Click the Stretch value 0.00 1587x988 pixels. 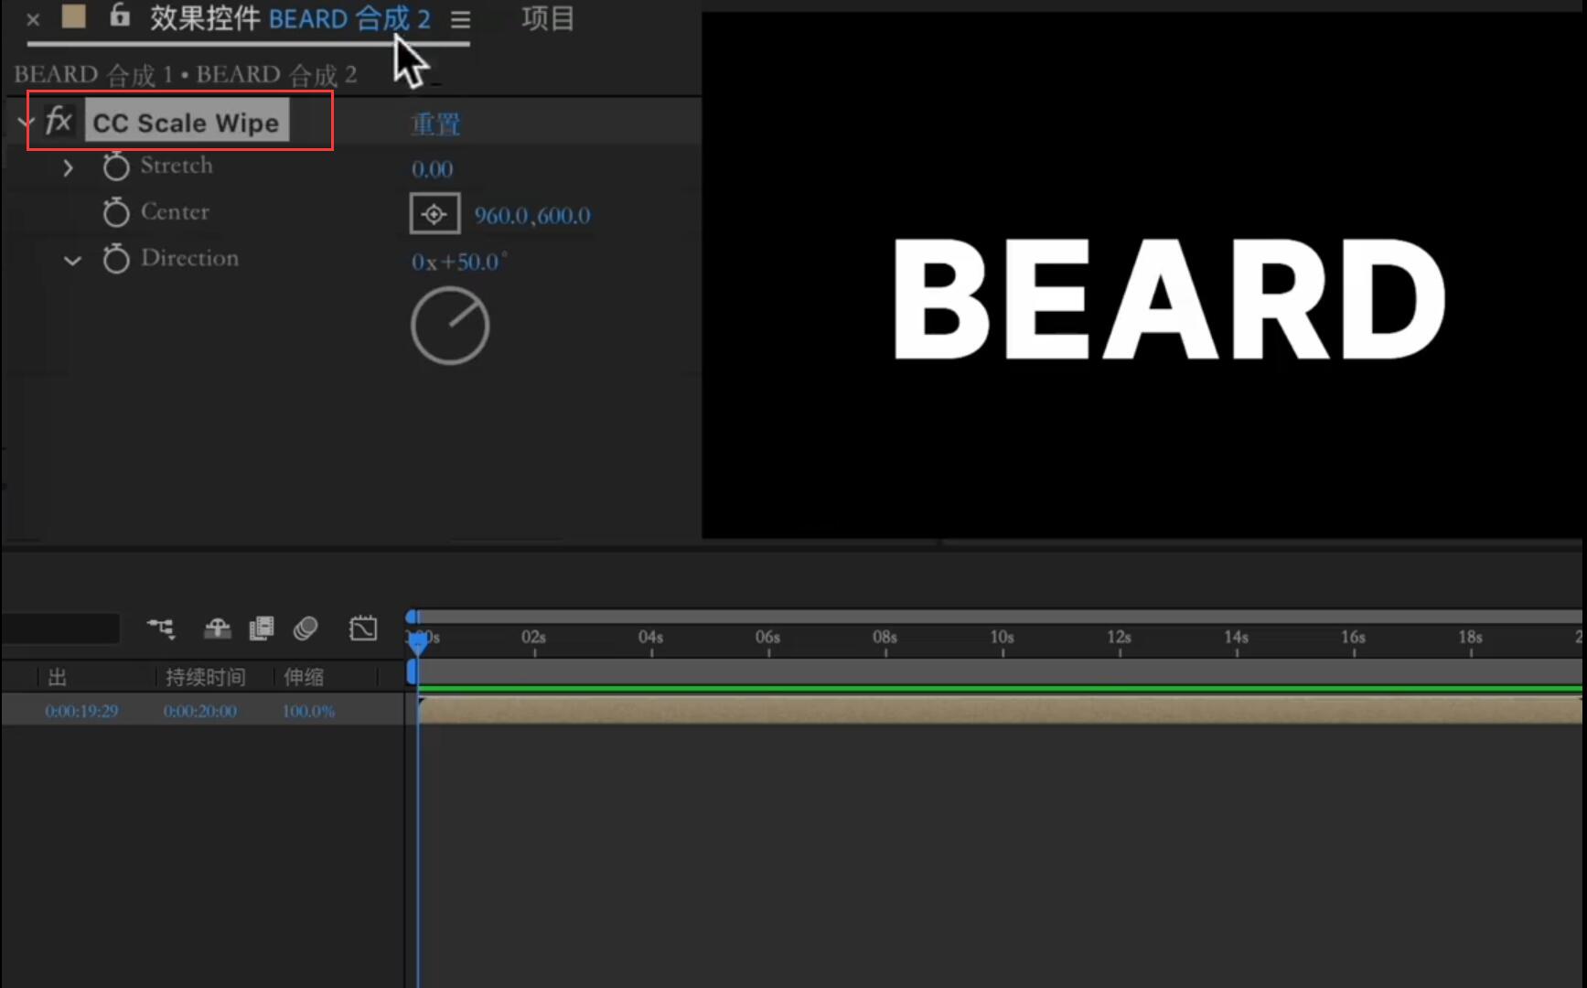click(432, 169)
